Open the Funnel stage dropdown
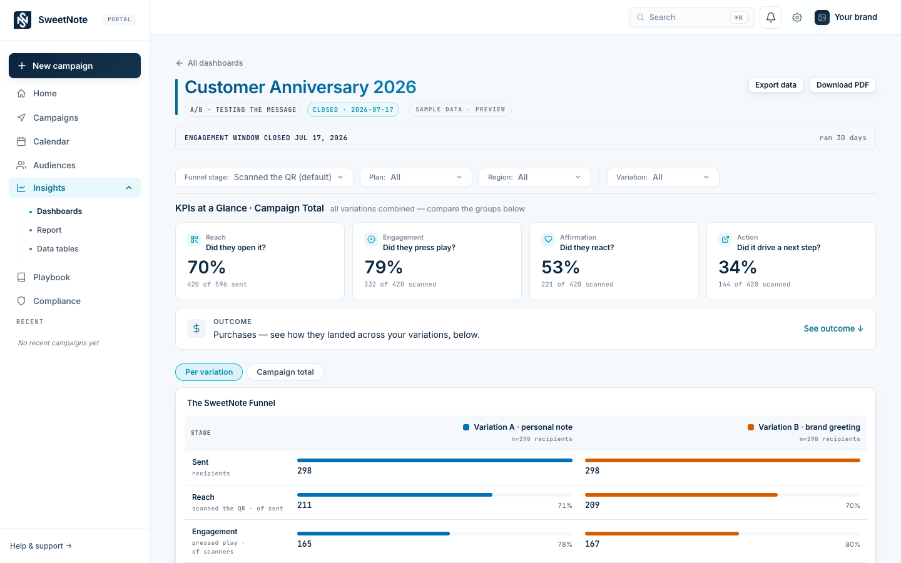This screenshot has width=901, height=563. click(264, 177)
